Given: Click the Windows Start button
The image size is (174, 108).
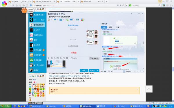Looking at the screenshot, I should tap(6, 106).
